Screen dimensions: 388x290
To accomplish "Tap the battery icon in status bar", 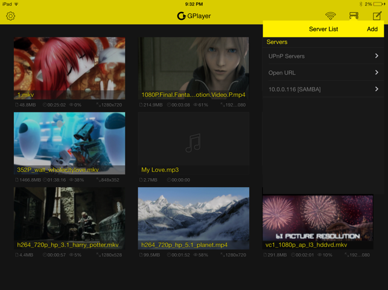I will pos(379,4).
